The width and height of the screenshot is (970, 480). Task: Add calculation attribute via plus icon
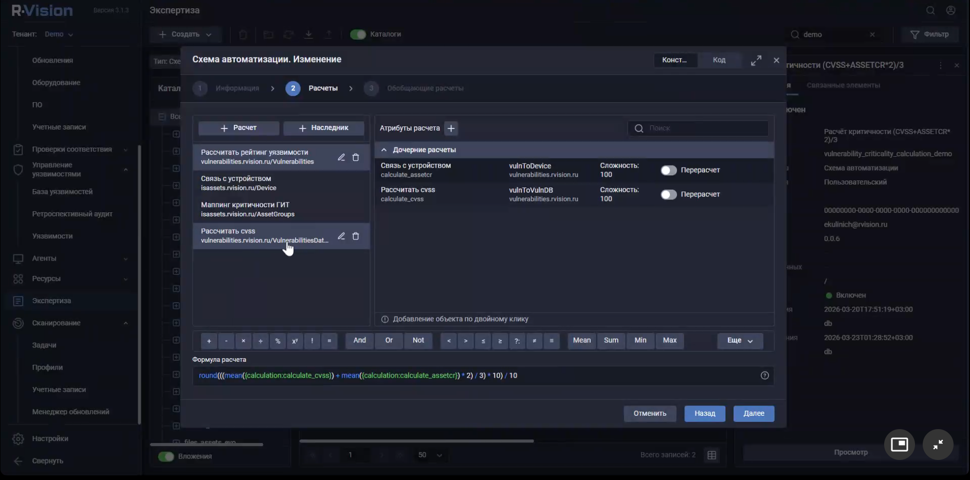click(451, 128)
